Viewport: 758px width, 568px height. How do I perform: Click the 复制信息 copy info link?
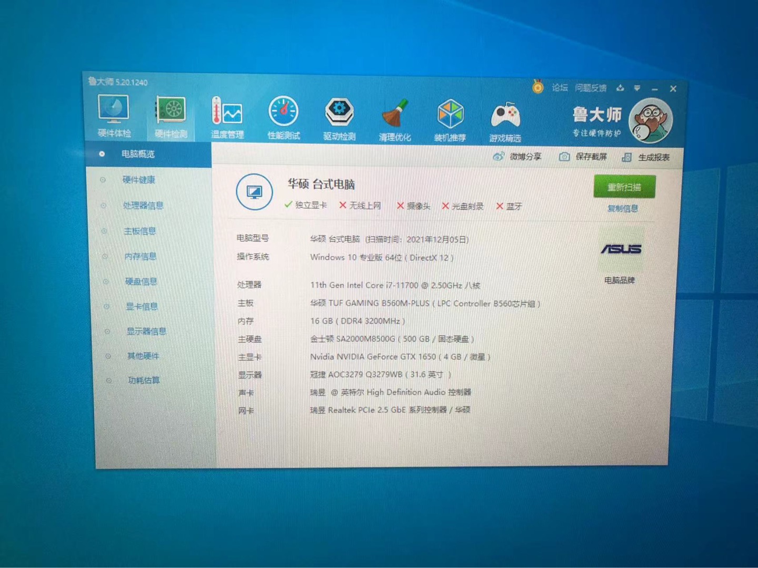(623, 208)
